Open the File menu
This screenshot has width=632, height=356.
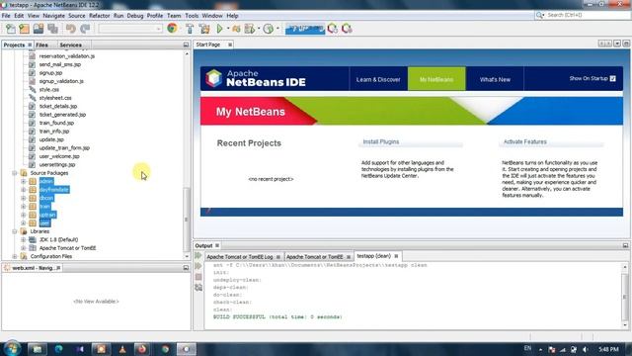6,16
